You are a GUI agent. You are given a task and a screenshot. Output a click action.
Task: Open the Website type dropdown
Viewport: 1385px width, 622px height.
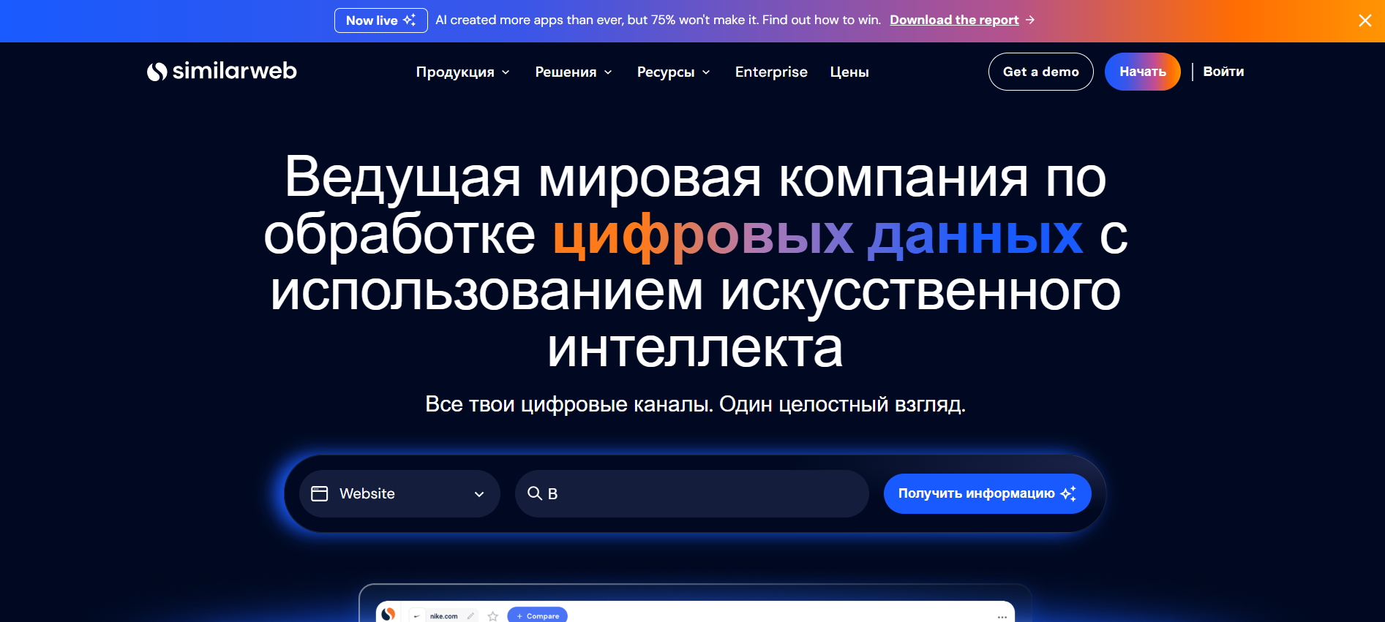click(399, 493)
